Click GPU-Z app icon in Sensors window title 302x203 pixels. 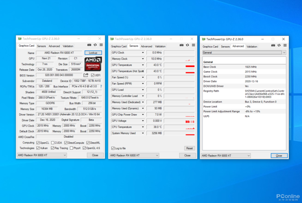coord(112,39)
